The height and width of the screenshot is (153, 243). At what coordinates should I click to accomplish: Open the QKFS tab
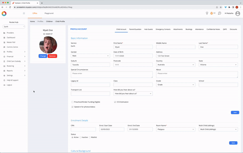click(x=225, y=29)
